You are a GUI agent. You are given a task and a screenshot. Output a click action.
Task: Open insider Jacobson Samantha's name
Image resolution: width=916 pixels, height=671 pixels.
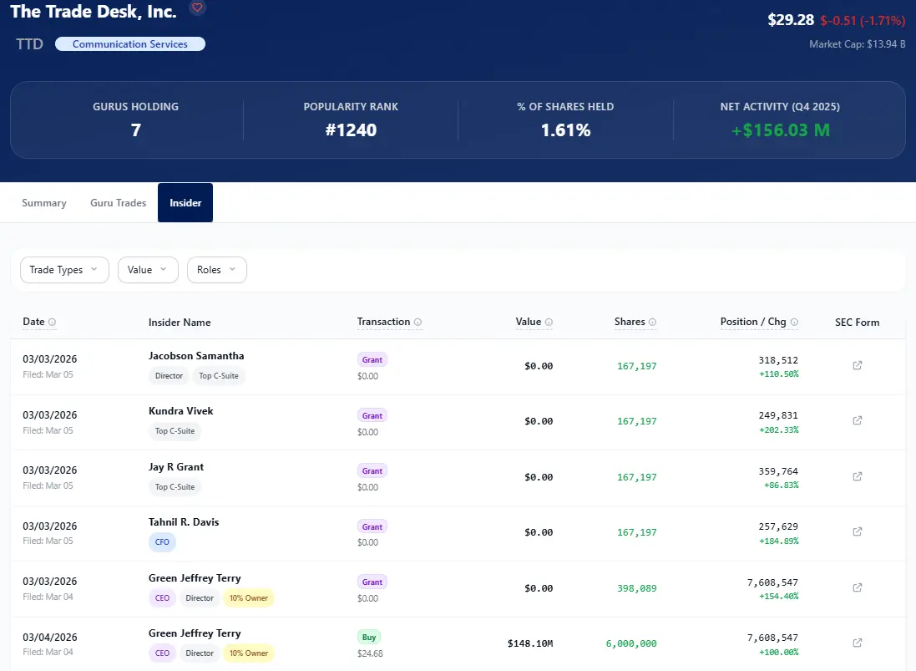pos(196,355)
